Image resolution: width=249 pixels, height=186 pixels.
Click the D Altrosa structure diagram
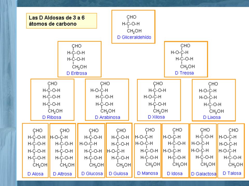(x=62, y=148)
